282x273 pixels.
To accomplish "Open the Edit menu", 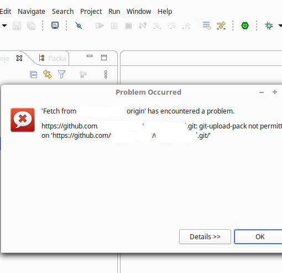I will [x=6, y=12].
